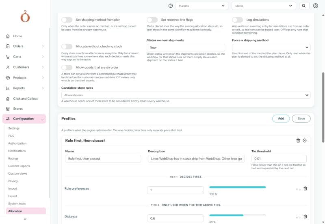Screen dimensions: 325x224
Task: Toggle Allocate without checking stock
Action: 67,47
